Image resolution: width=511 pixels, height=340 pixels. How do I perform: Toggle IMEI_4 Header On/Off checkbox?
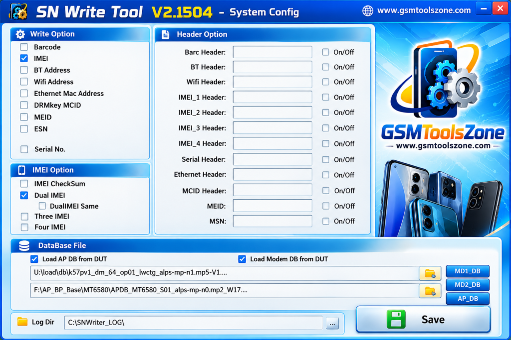[325, 144]
